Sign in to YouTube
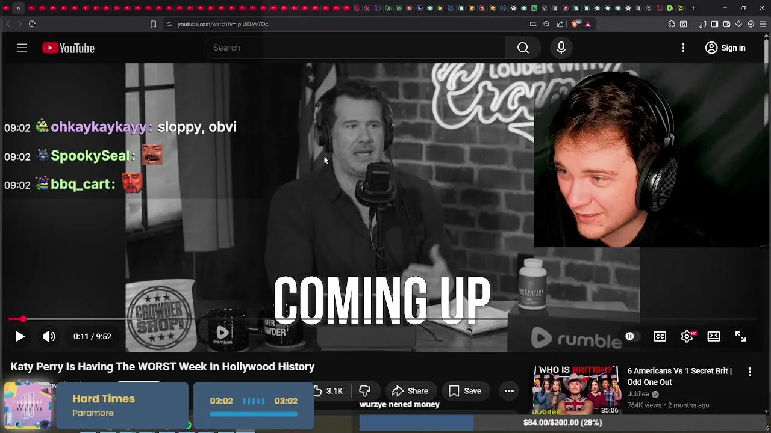This screenshot has width=771, height=433. click(725, 48)
